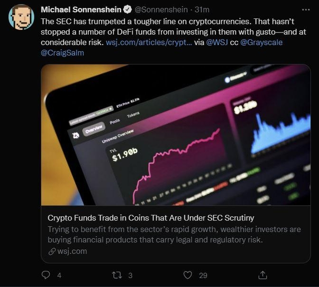Click the reply count number 4
Image resolution: width=319 pixels, height=287 pixels.
59,275
